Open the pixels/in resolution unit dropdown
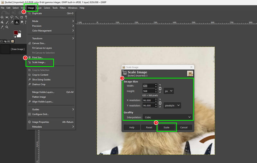Screen dimensions: 257x163 [x=172, y=106]
